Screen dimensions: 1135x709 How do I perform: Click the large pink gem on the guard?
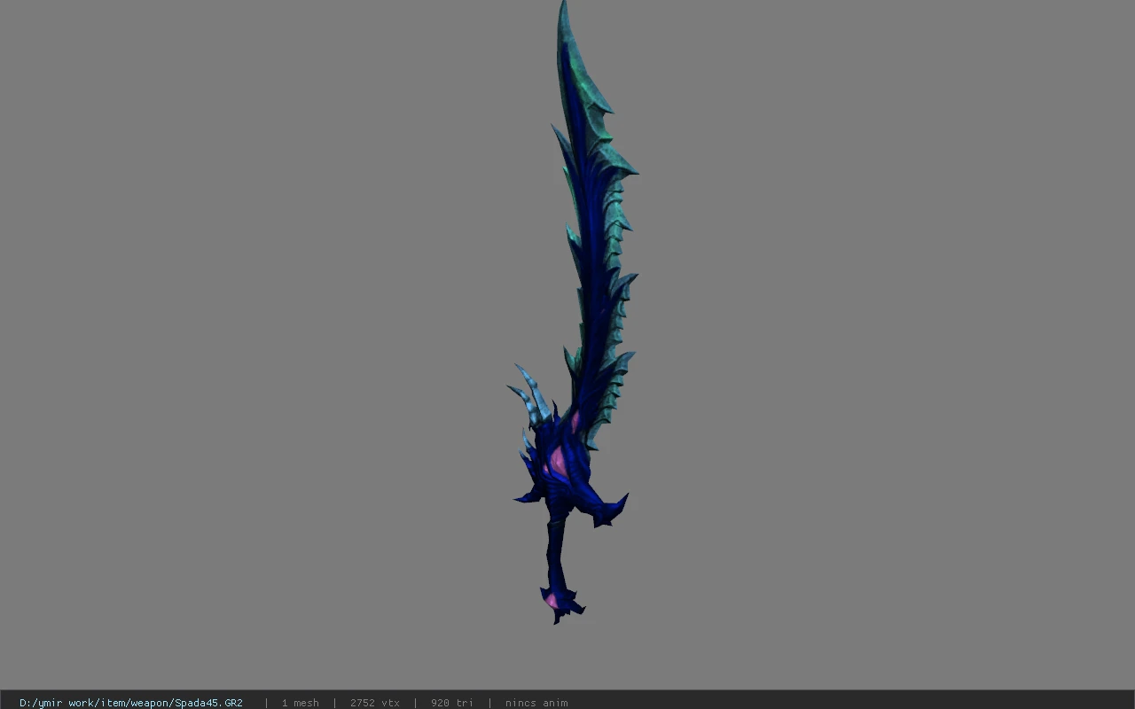tap(558, 463)
